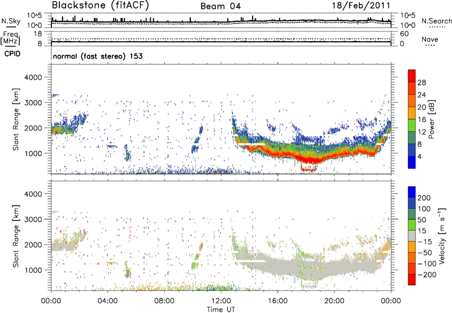This screenshot has width=452, height=313.
Task: Click the "08:00" time axis label
Action: point(164,301)
